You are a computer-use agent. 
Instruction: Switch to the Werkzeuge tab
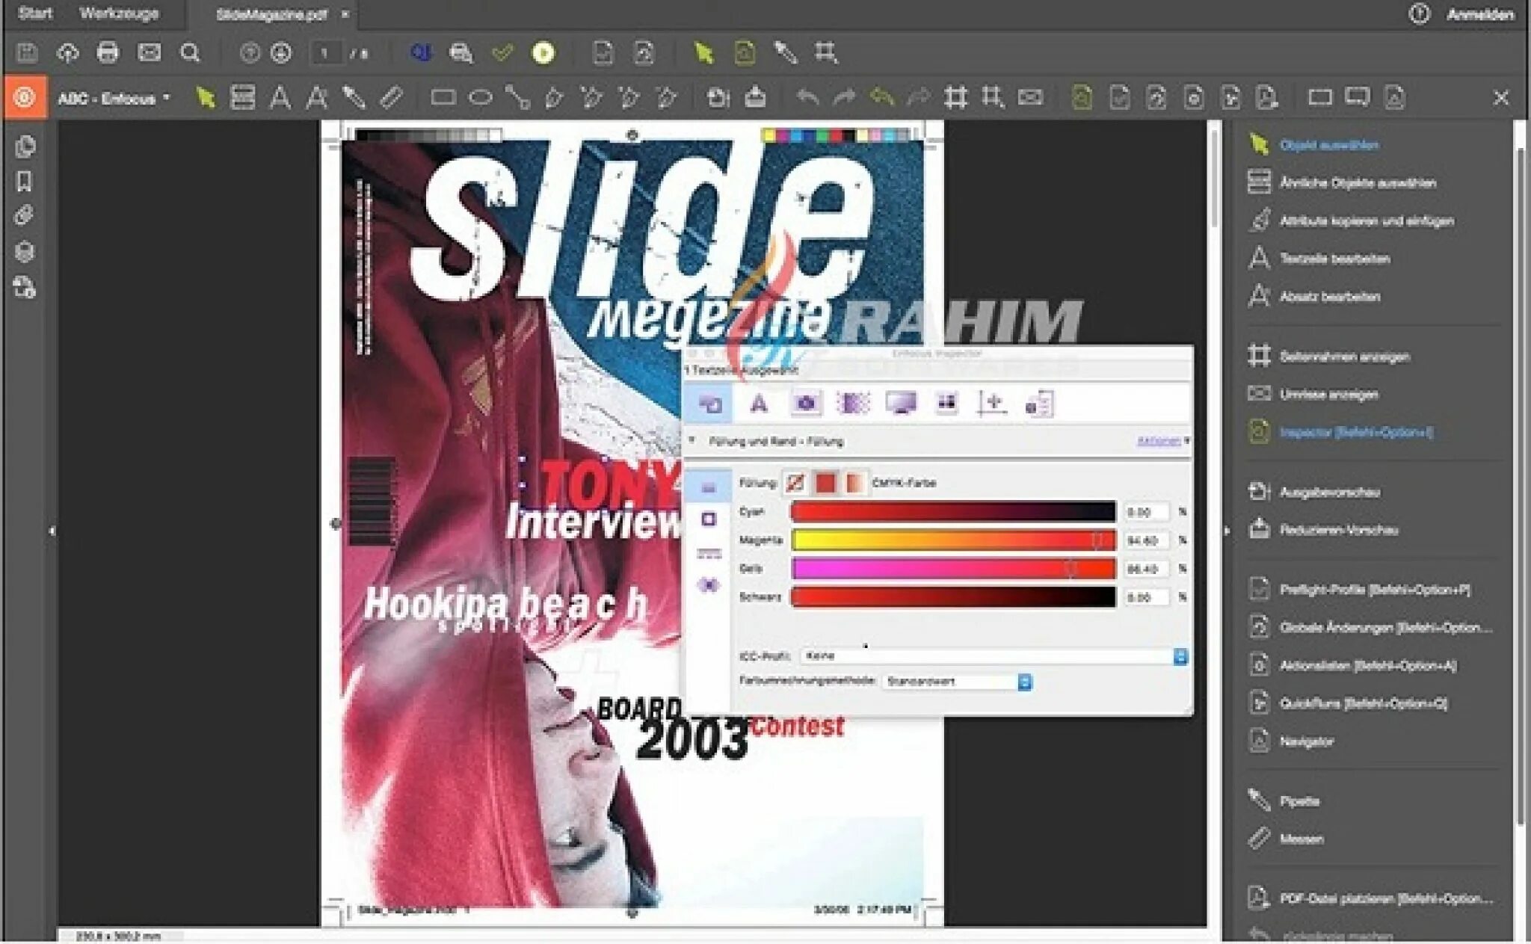pyautogui.click(x=119, y=13)
